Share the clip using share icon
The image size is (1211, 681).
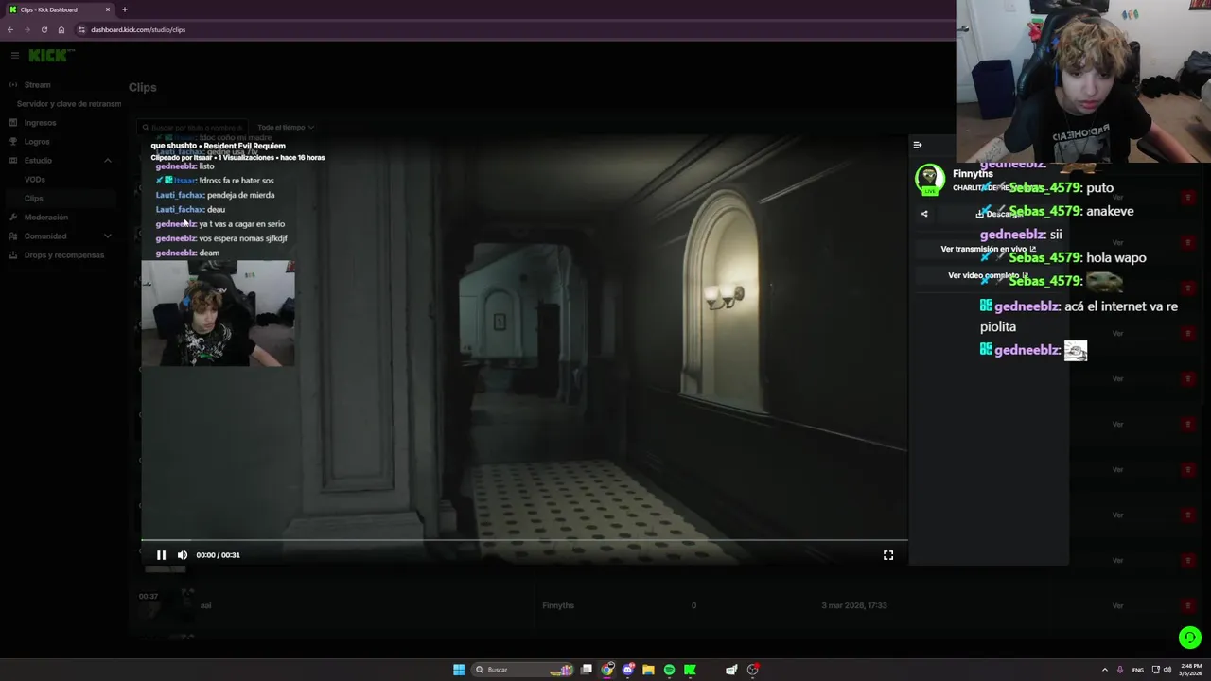[924, 214]
